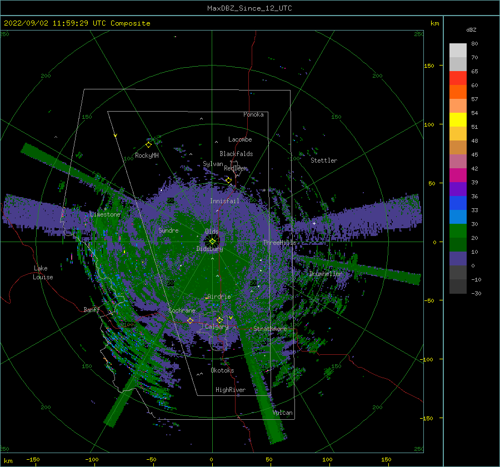Screen dimensions: 500x467
Task: Click the yellow diamond marker above the Calgary label
Action: (x=219, y=320)
